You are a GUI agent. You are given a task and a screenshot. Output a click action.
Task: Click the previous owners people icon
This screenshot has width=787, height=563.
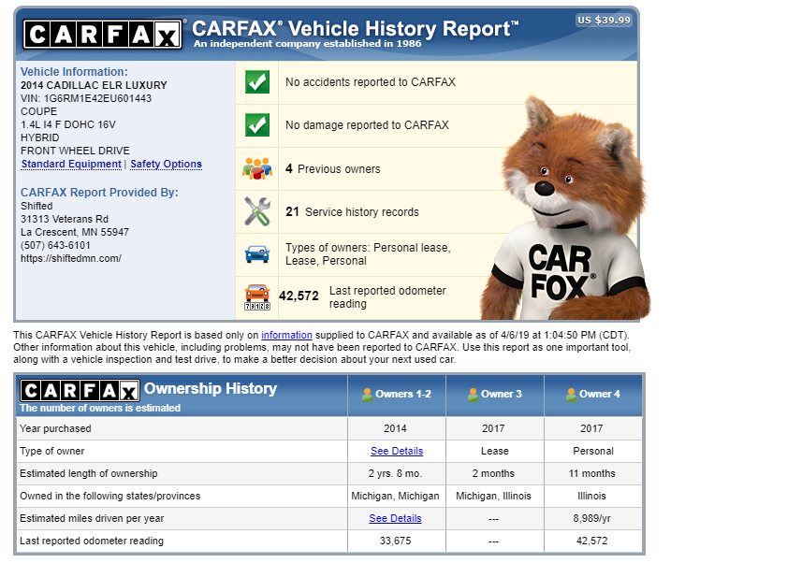(x=257, y=169)
